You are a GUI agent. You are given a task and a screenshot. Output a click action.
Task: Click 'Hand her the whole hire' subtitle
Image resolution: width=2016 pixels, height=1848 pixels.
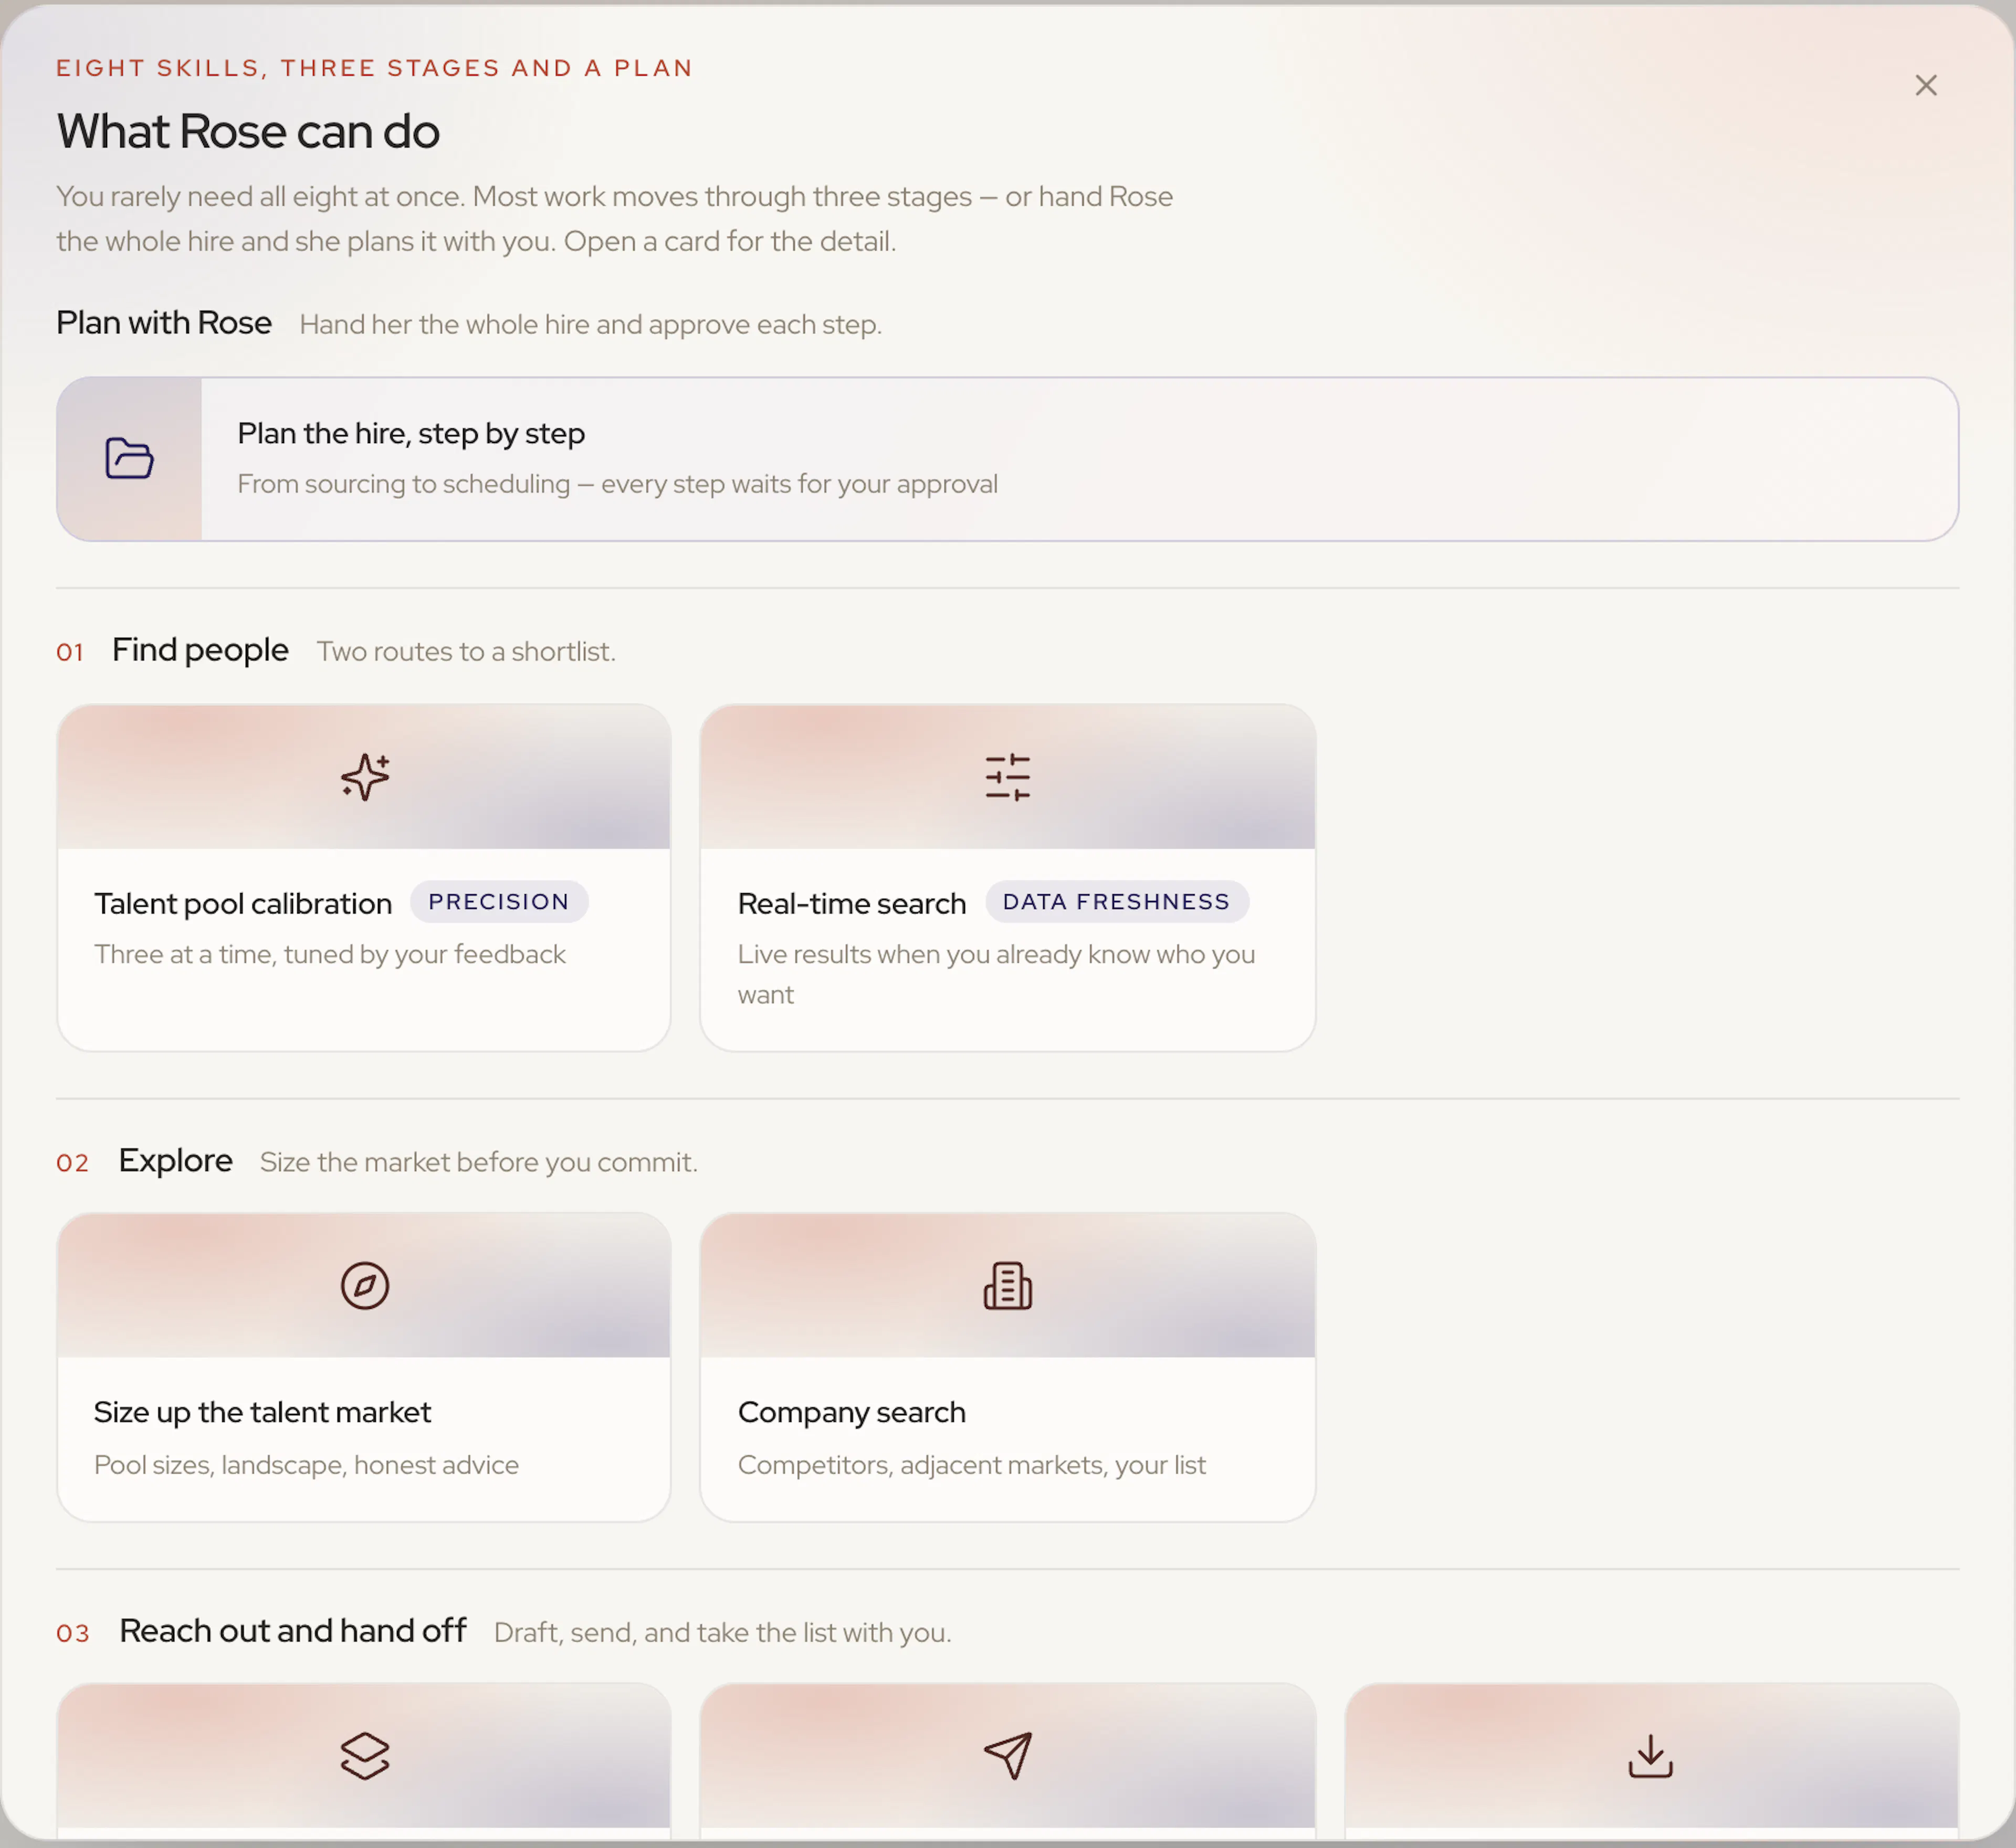[x=591, y=325]
